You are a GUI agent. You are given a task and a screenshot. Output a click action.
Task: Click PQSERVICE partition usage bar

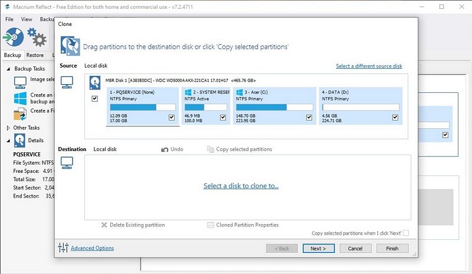(x=143, y=107)
